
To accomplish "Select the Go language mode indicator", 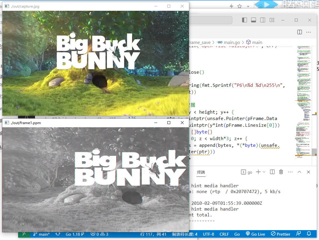I will click(x=237, y=234).
